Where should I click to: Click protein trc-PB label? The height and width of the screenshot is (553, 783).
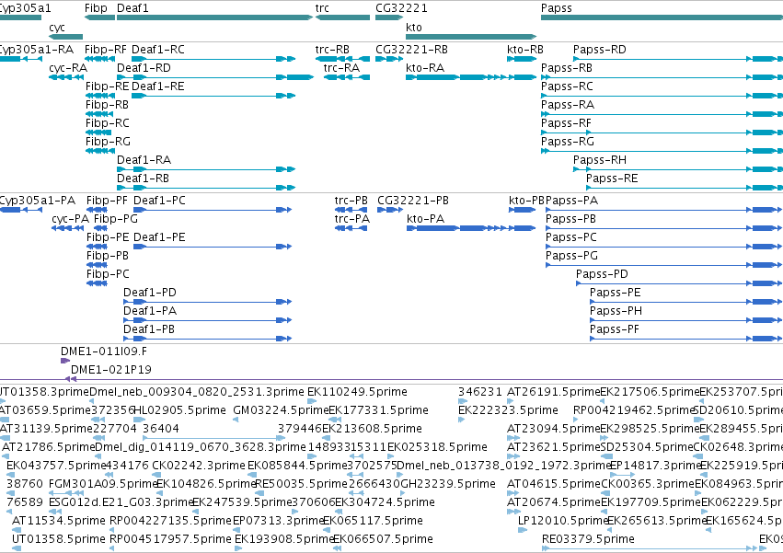(351, 201)
